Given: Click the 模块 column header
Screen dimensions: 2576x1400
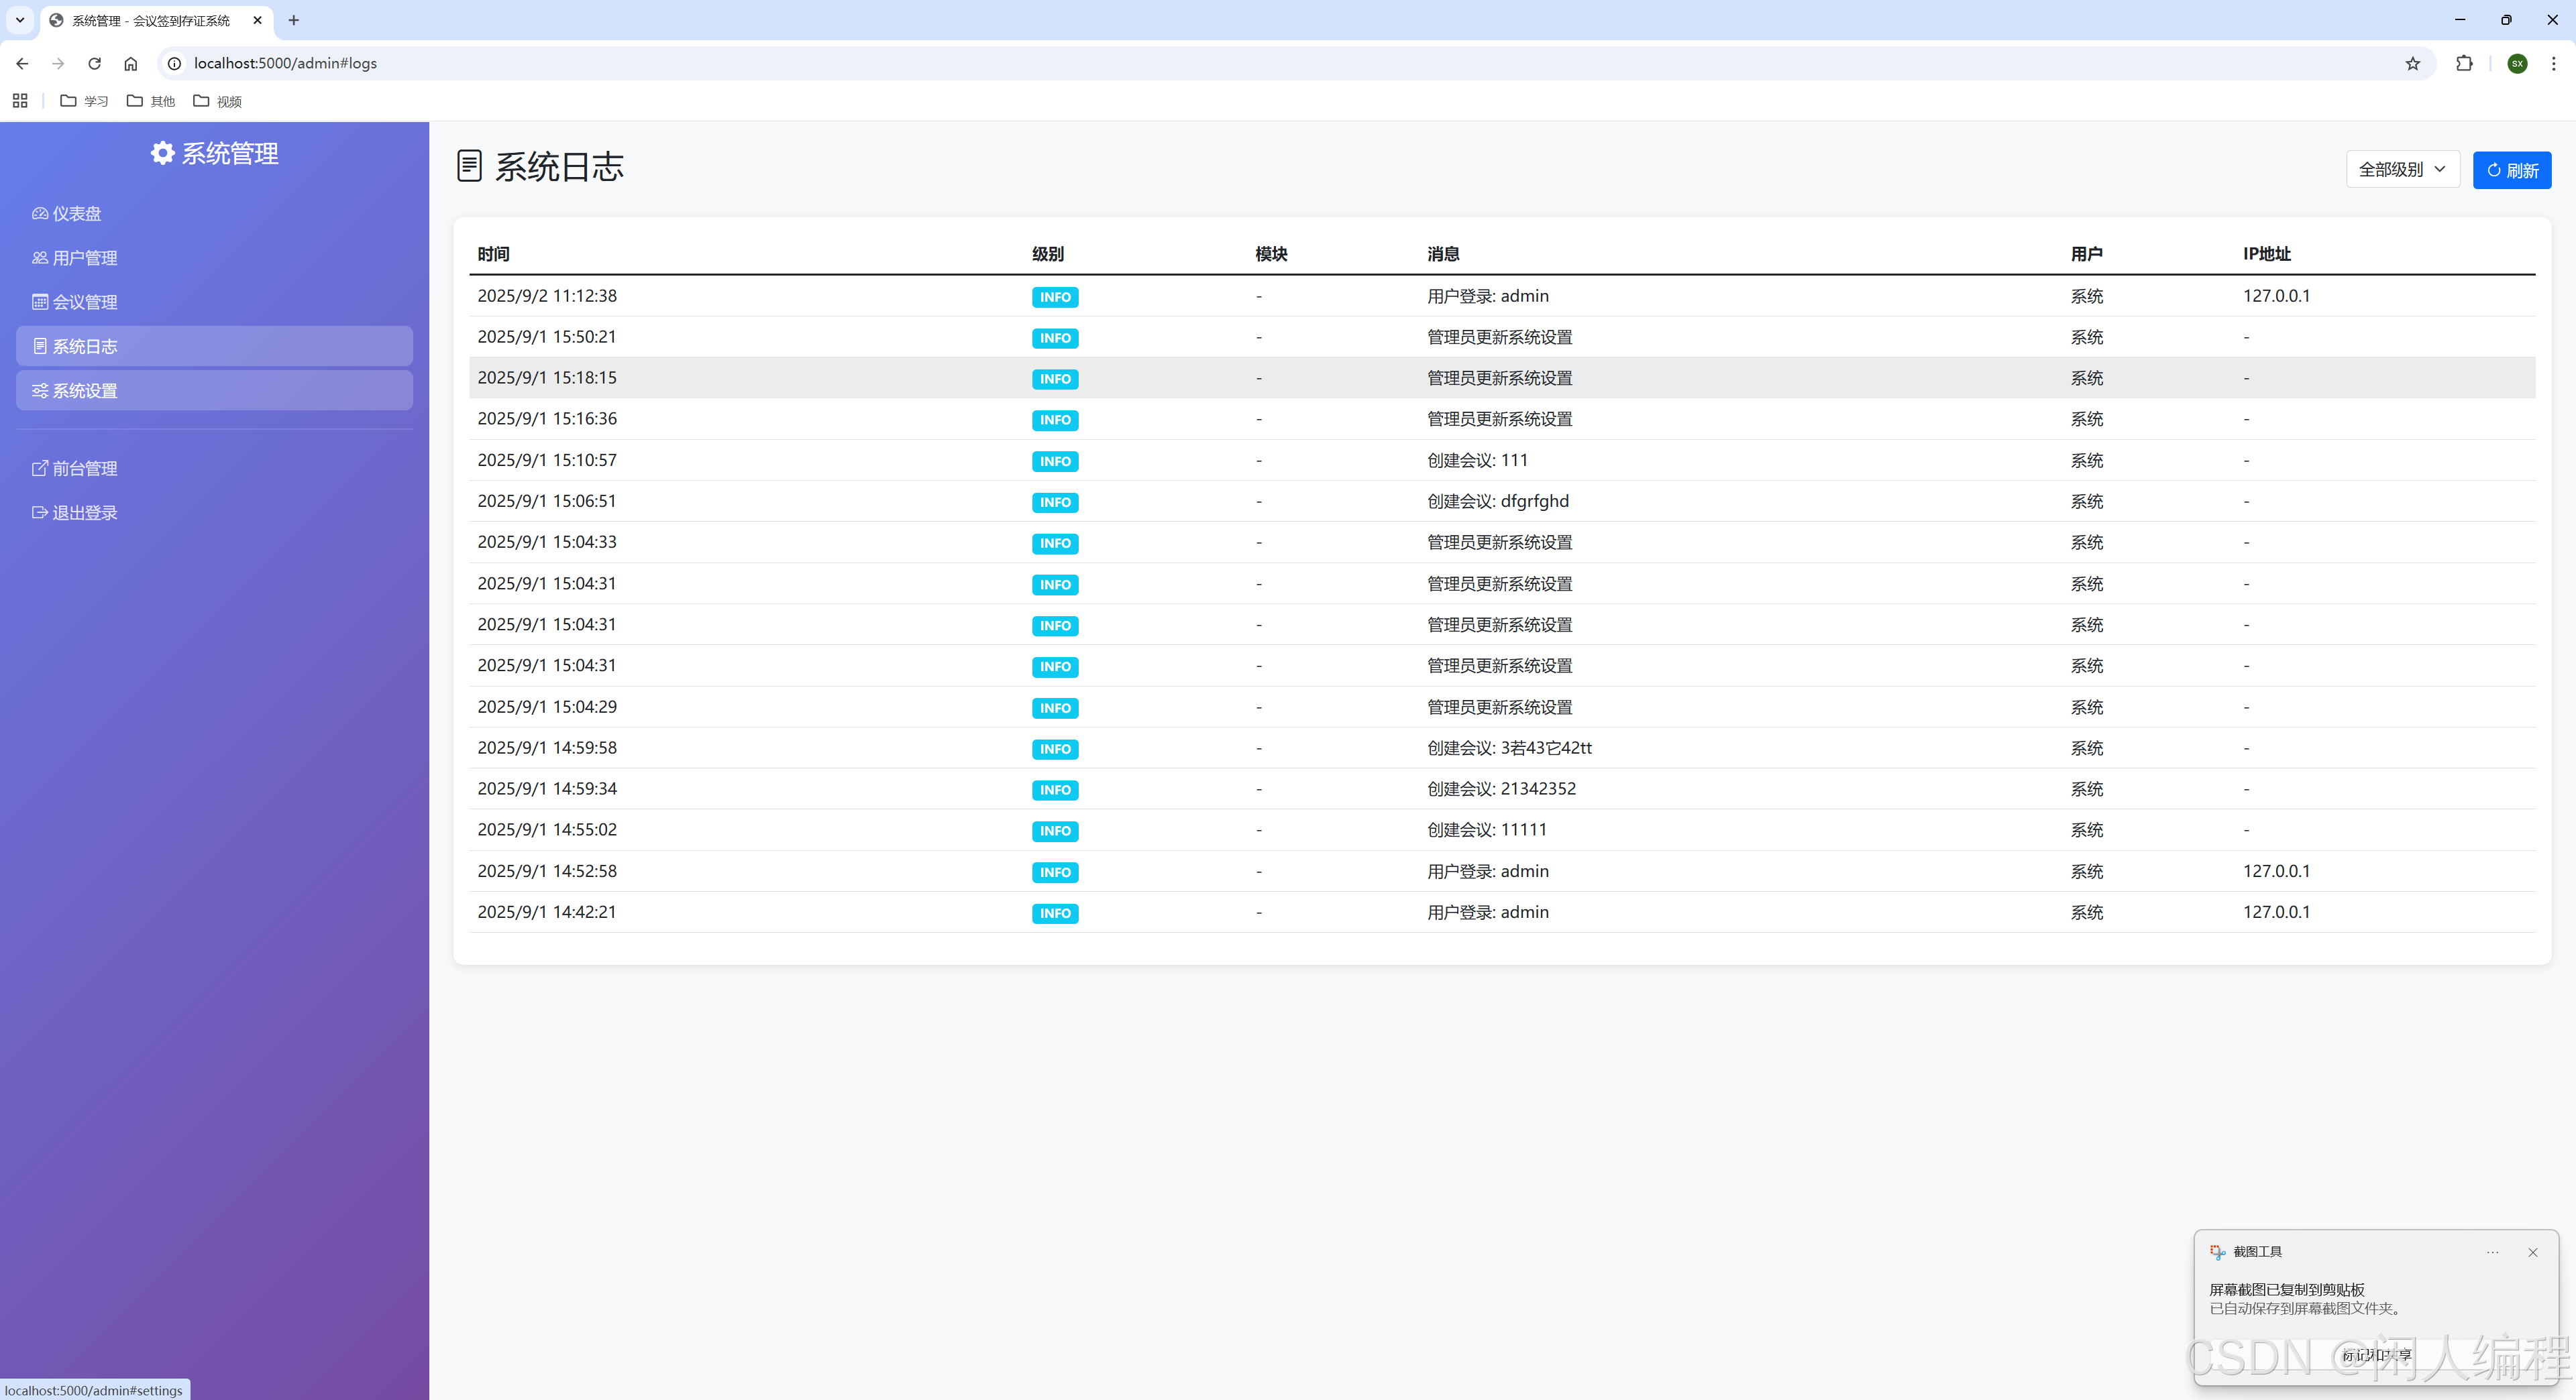Looking at the screenshot, I should (x=1271, y=254).
